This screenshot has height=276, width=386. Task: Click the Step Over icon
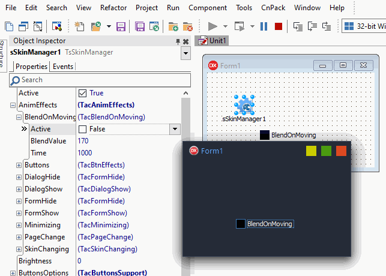point(312,26)
